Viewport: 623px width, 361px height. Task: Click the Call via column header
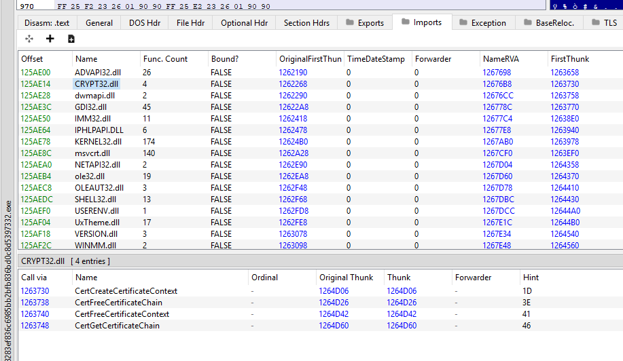pos(46,278)
